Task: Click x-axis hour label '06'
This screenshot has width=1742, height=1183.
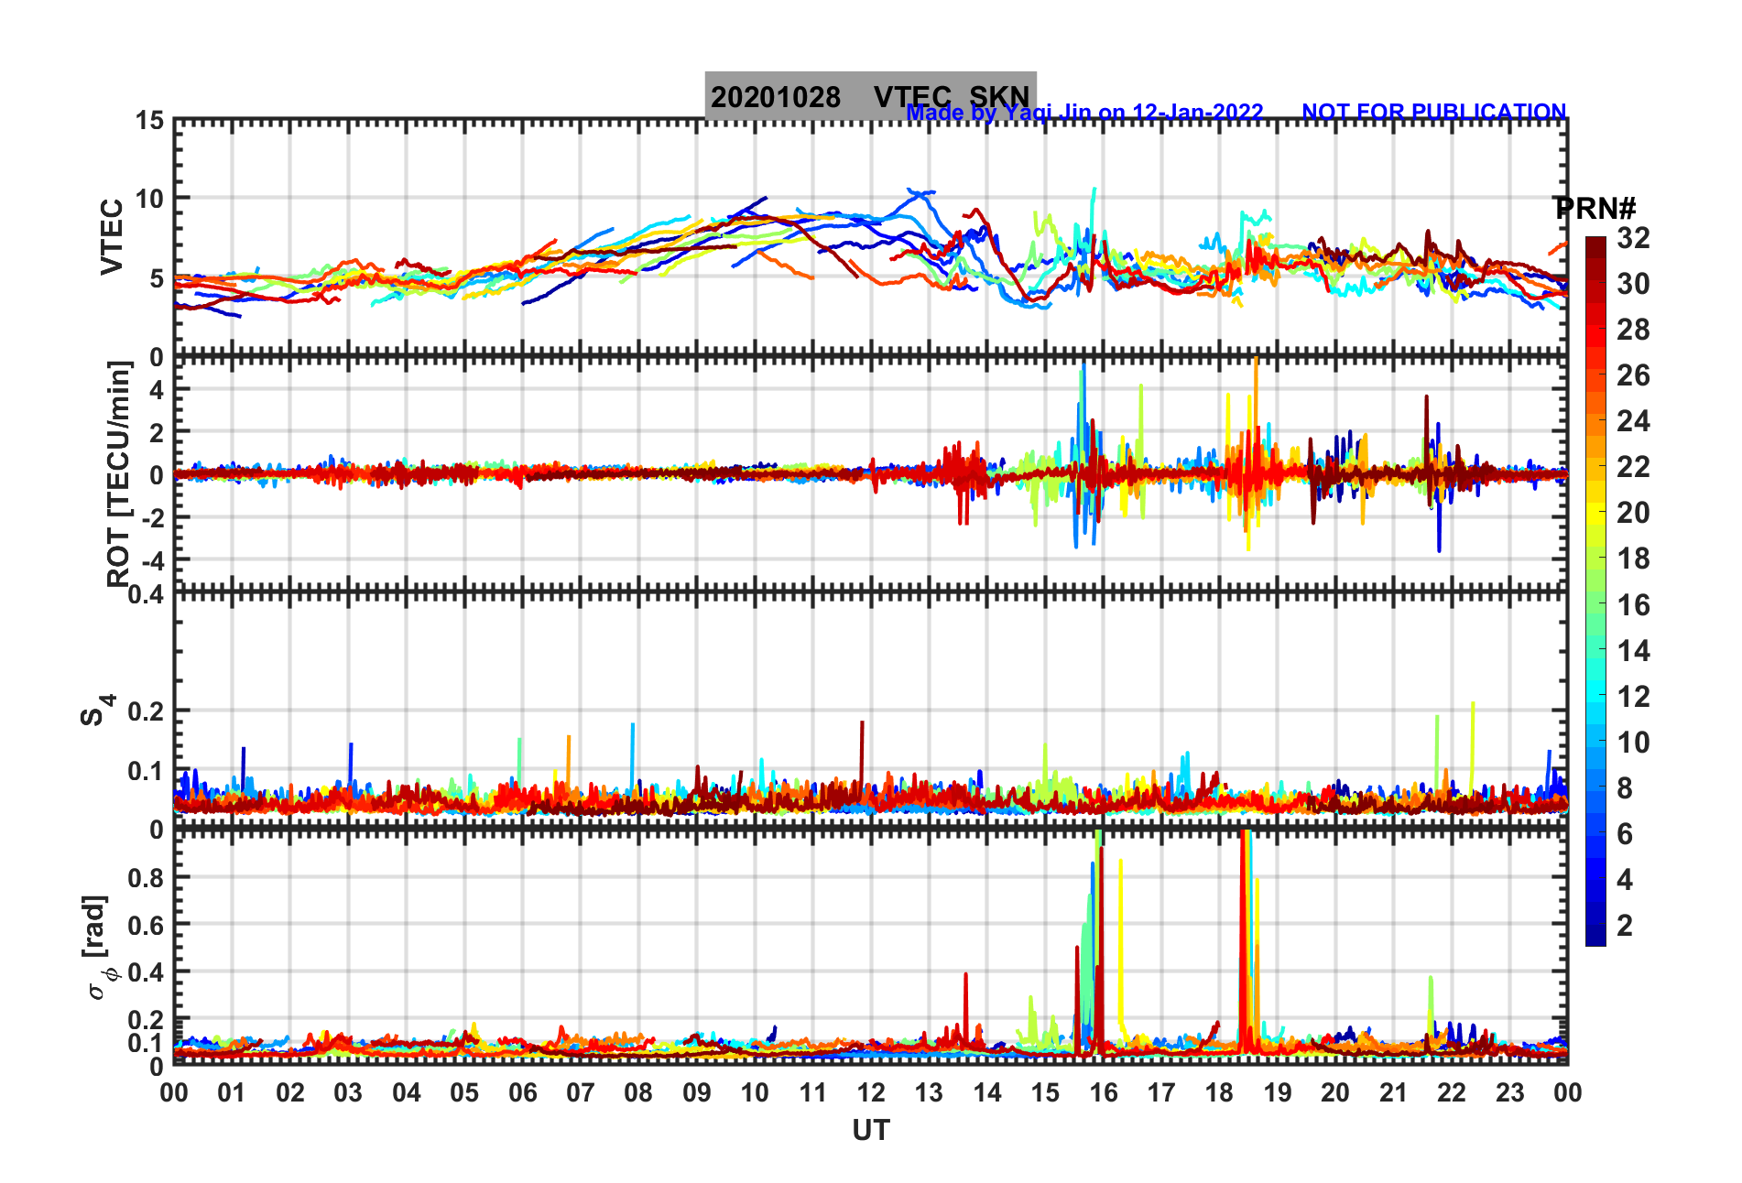Action: point(523,1092)
